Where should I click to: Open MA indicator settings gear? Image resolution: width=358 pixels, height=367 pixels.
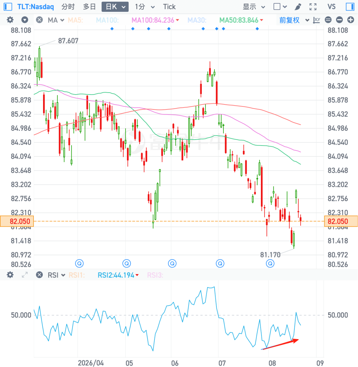(x=10, y=20)
